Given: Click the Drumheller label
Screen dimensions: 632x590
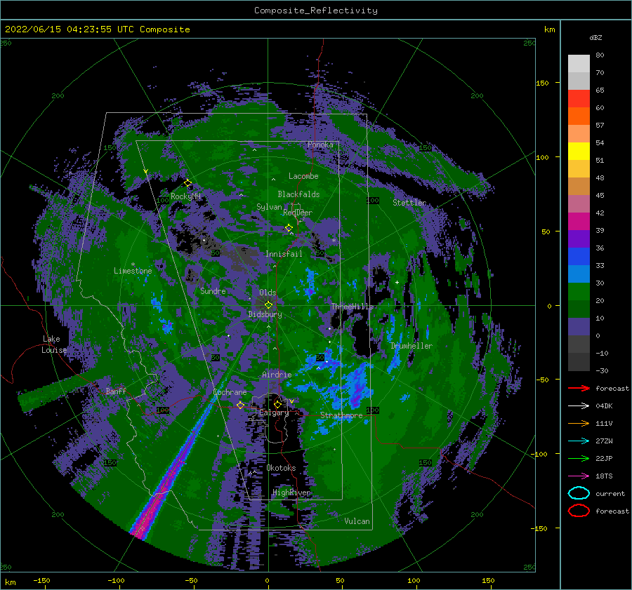Looking at the screenshot, I should point(412,346).
